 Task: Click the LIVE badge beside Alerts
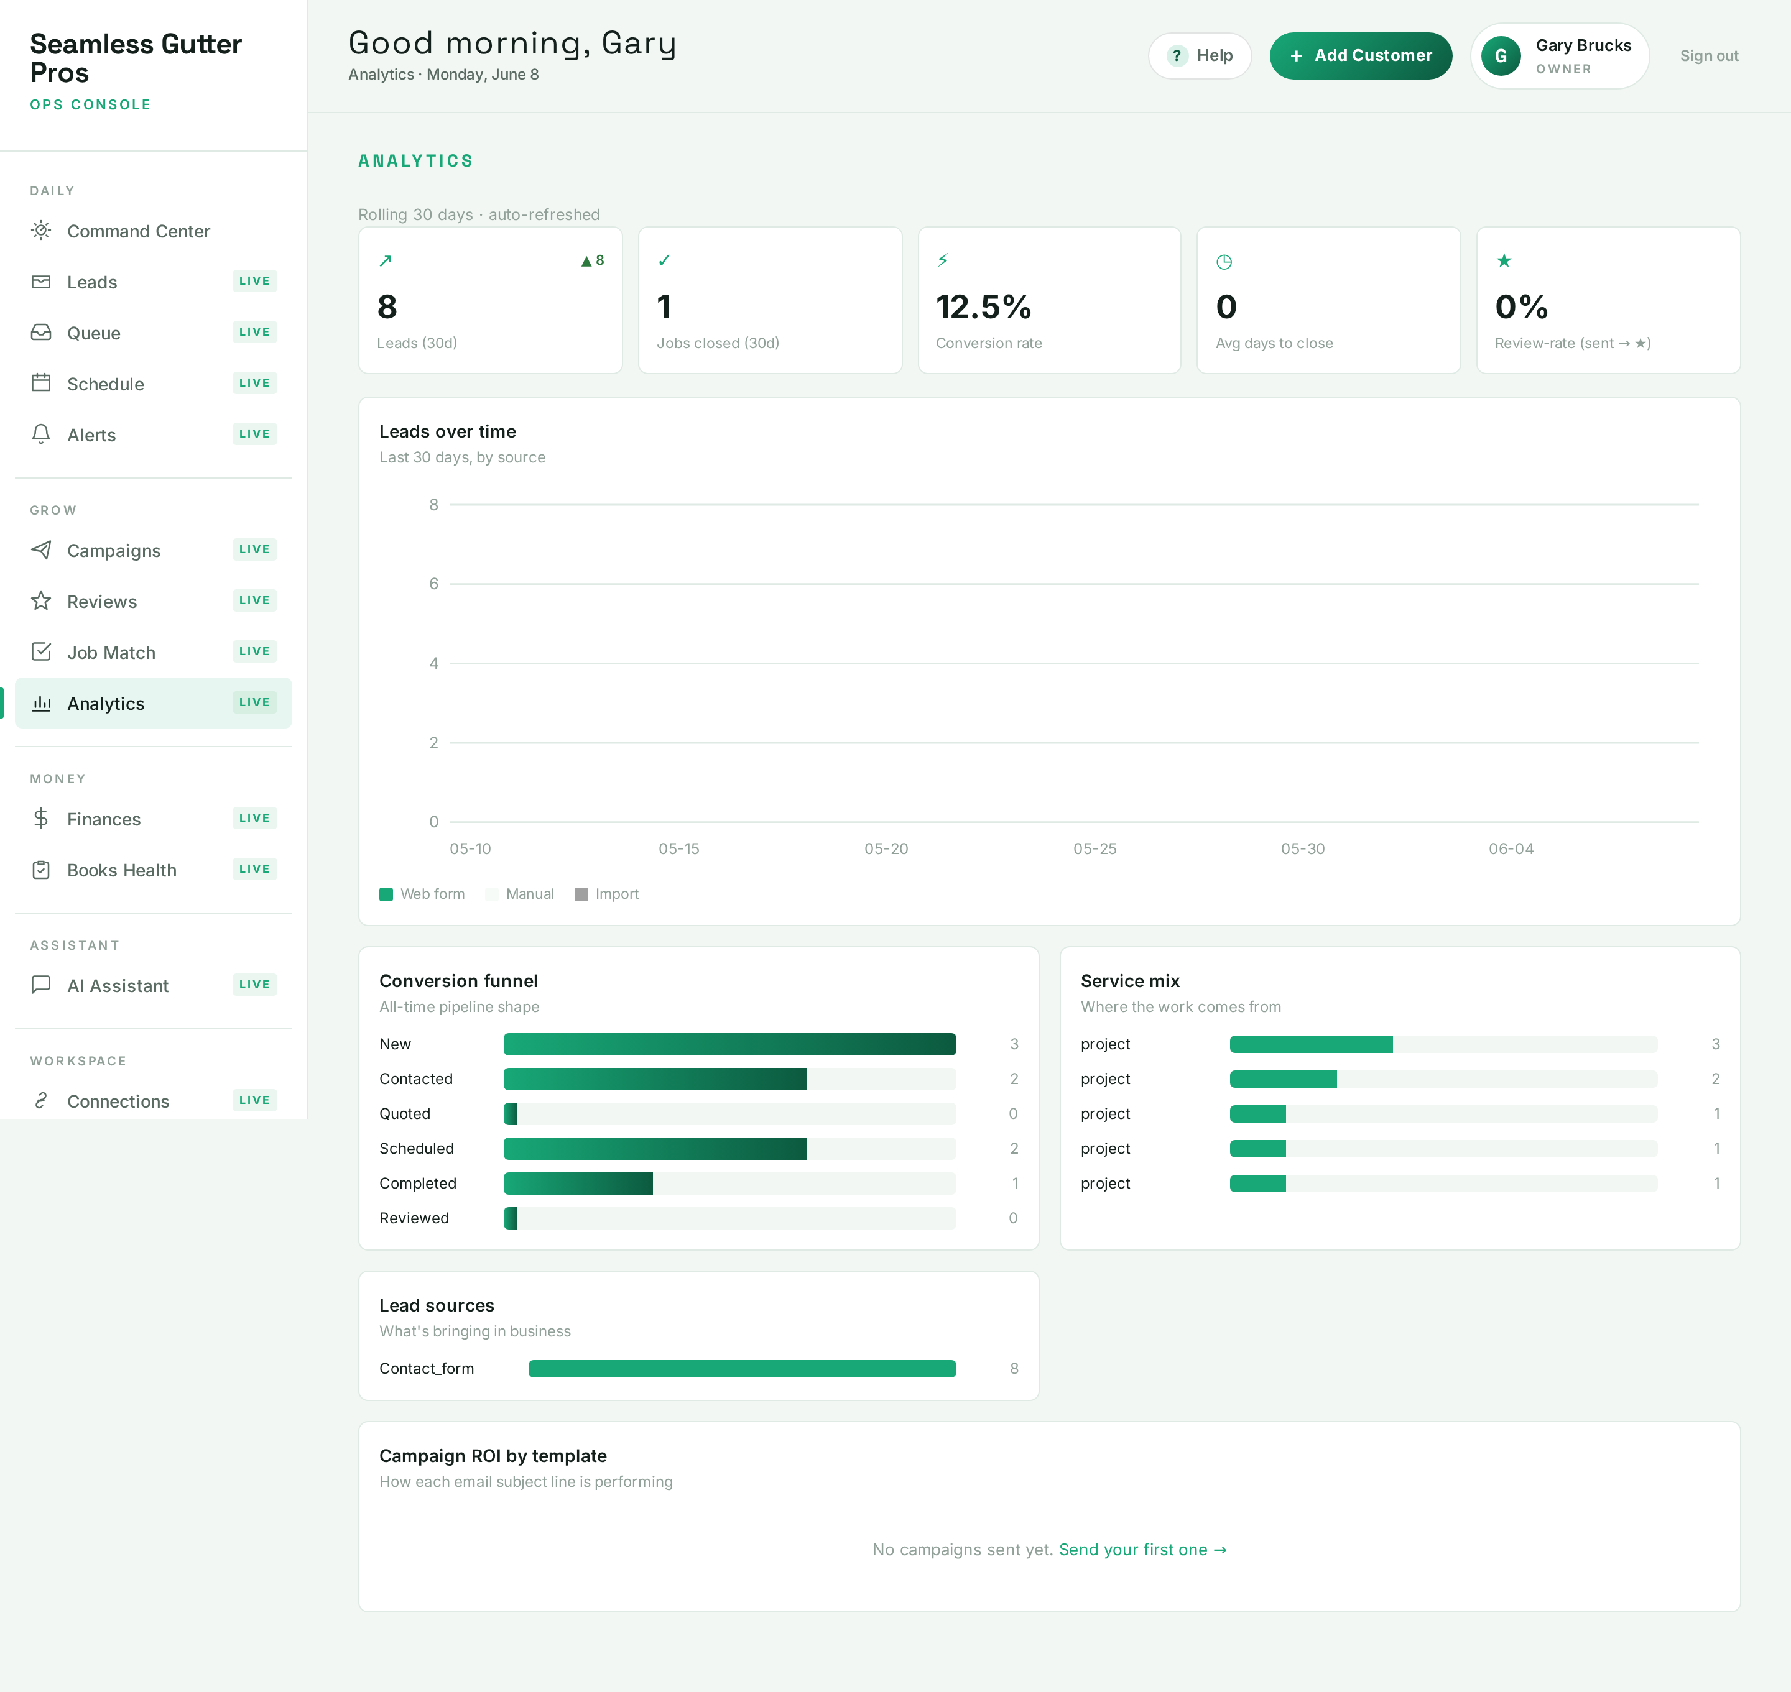pyautogui.click(x=254, y=434)
